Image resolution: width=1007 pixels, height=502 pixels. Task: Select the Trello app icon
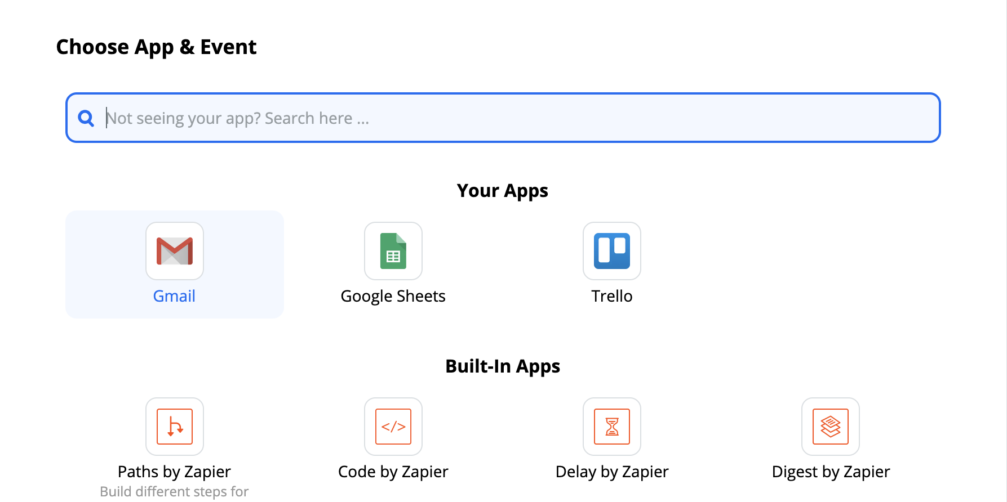point(611,251)
